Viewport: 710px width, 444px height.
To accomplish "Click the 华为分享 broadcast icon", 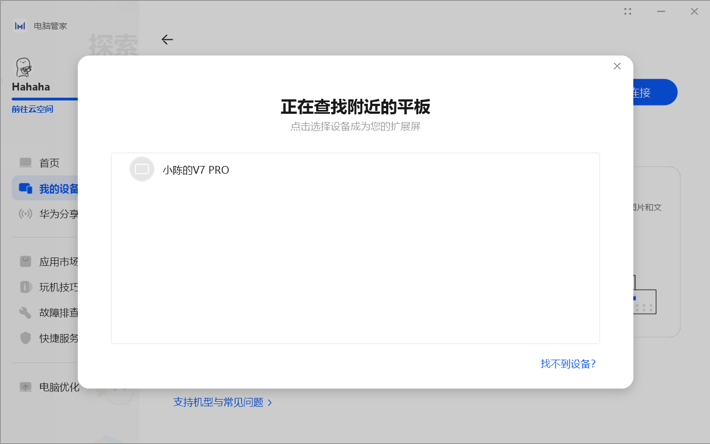I will [x=26, y=214].
